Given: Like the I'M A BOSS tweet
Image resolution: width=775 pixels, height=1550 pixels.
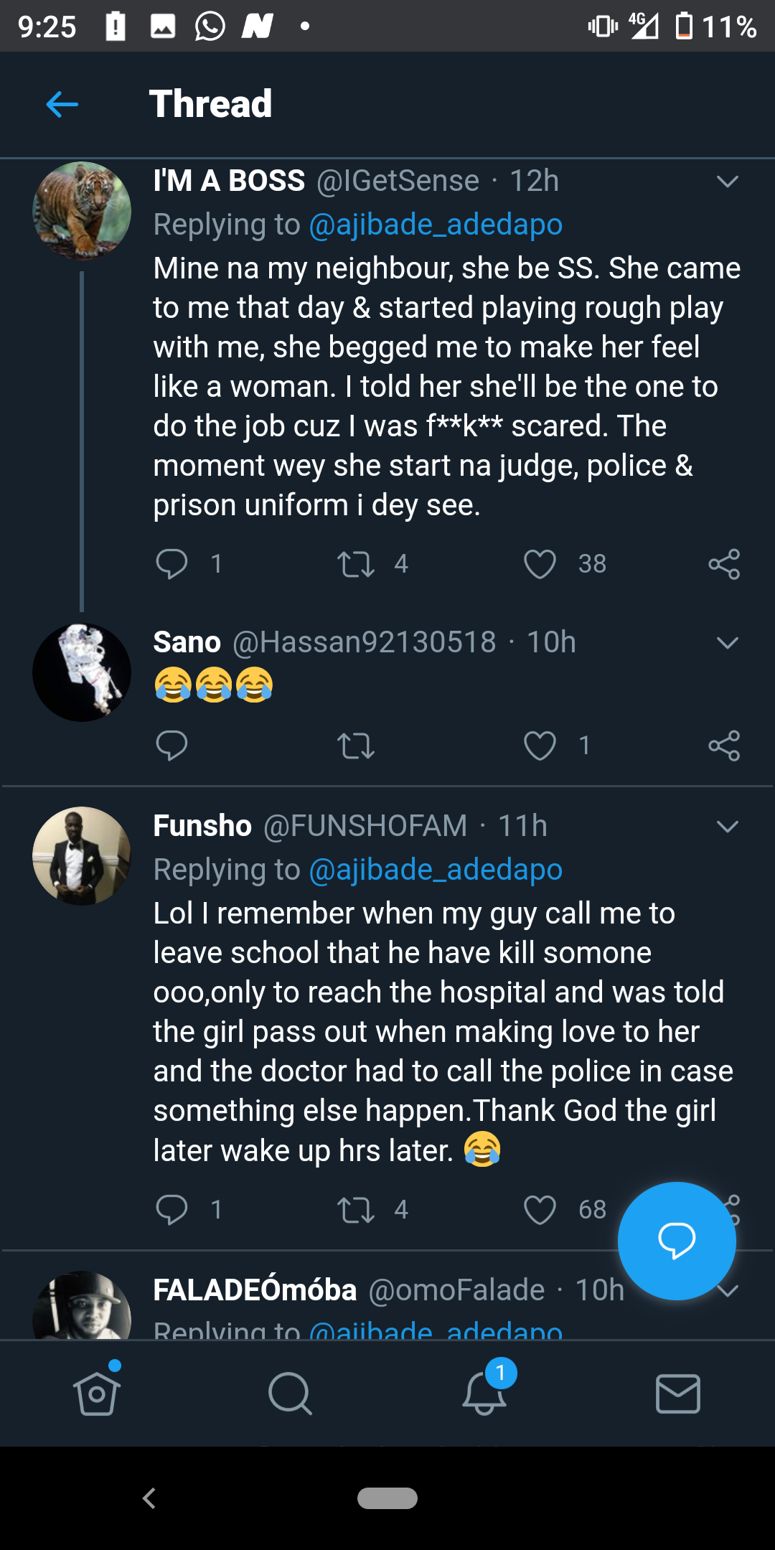Looking at the screenshot, I should (540, 563).
